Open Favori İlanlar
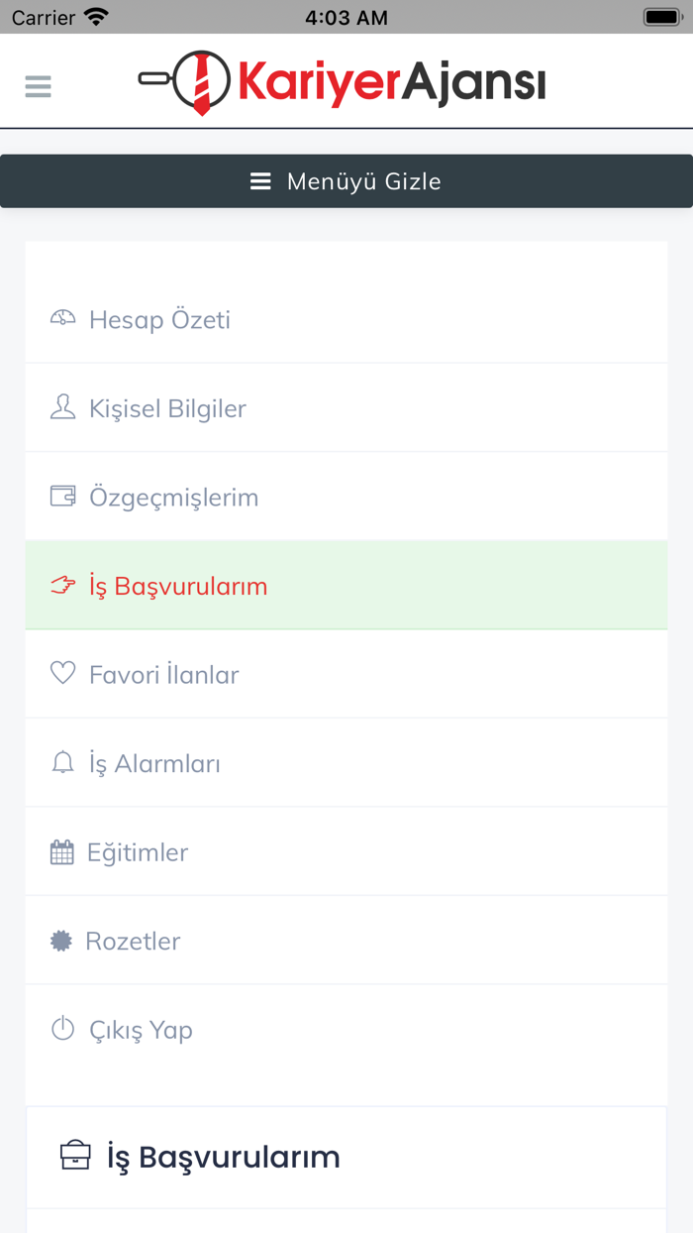Screen dimensions: 693x1233 click(163, 673)
